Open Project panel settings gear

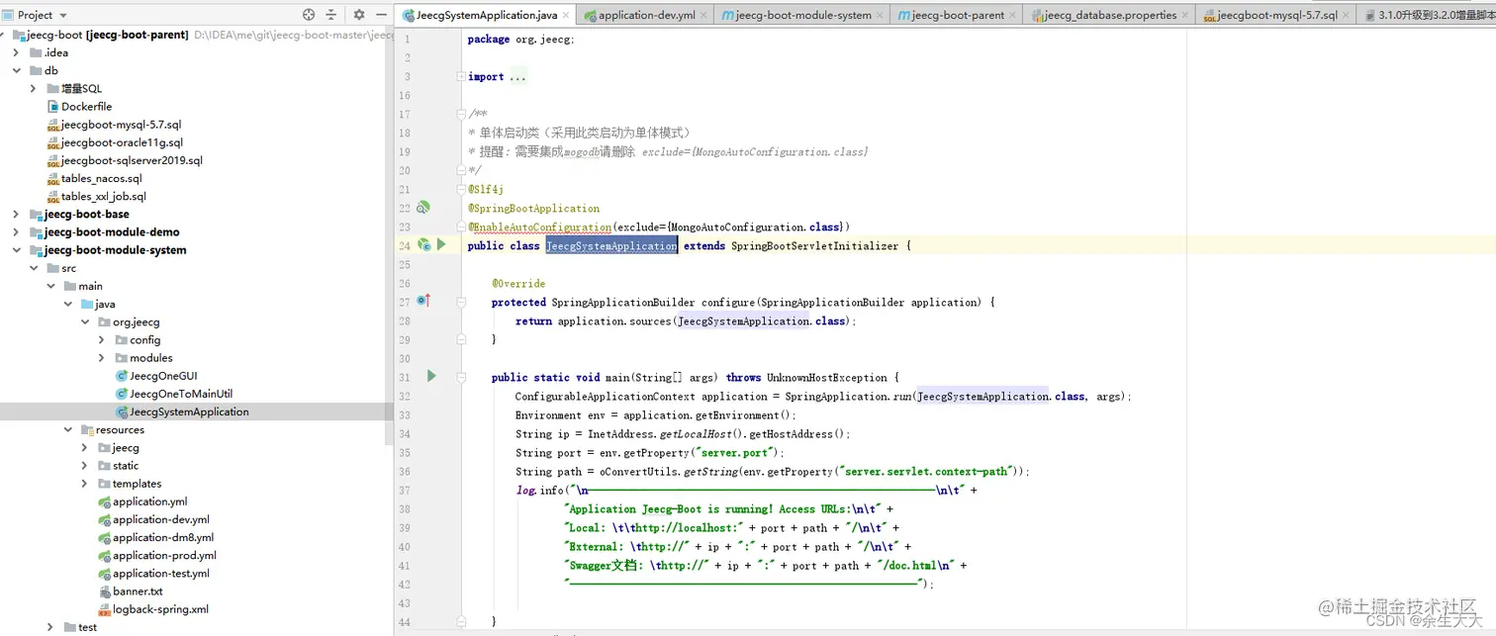click(x=359, y=15)
